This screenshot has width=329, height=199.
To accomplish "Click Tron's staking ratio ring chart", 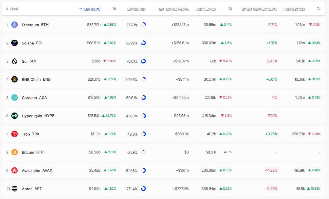I will [143, 134].
